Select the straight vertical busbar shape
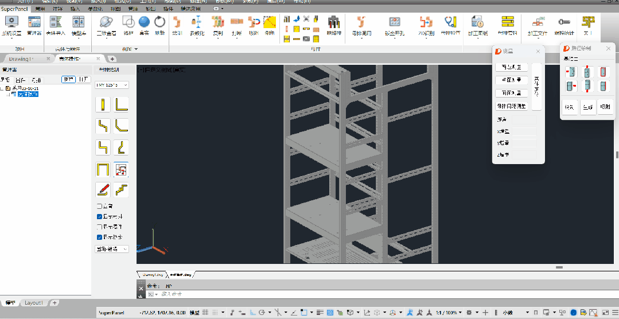The height and width of the screenshot is (319, 619). point(103,104)
